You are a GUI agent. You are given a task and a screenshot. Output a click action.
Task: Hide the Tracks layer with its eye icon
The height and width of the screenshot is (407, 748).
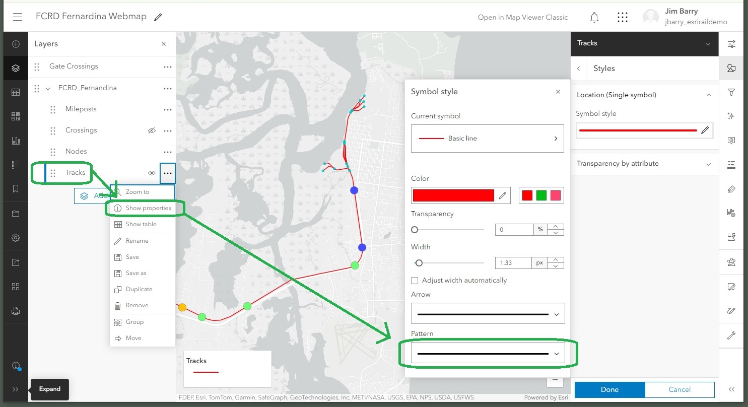pos(152,173)
